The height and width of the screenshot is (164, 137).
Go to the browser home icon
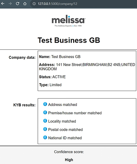[x=25, y=4]
